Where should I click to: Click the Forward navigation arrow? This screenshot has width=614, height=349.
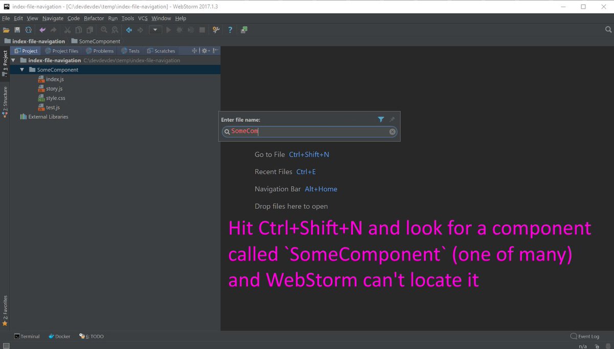pyautogui.click(x=140, y=30)
